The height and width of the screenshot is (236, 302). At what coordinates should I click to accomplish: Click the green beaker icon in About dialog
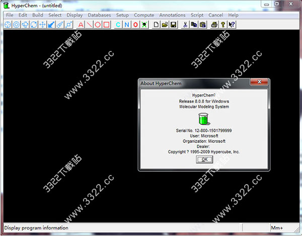(x=204, y=119)
